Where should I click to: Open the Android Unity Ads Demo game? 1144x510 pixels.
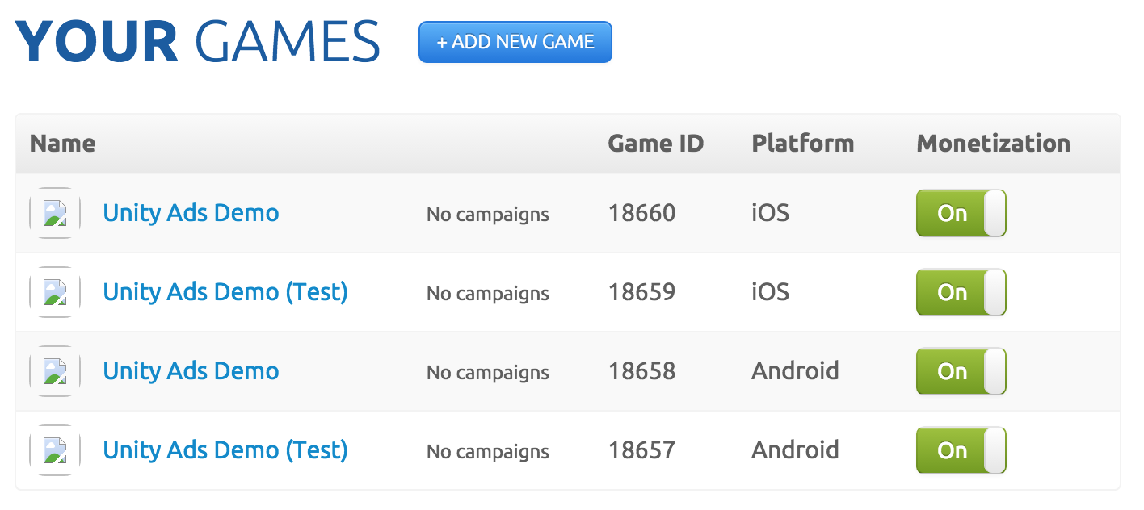click(191, 371)
